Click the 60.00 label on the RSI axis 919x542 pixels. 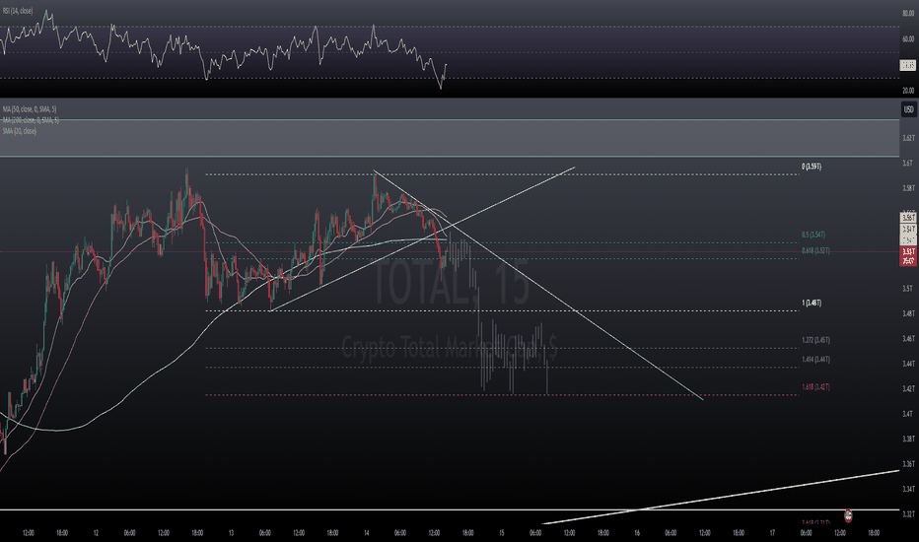pyautogui.click(x=908, y=39)
